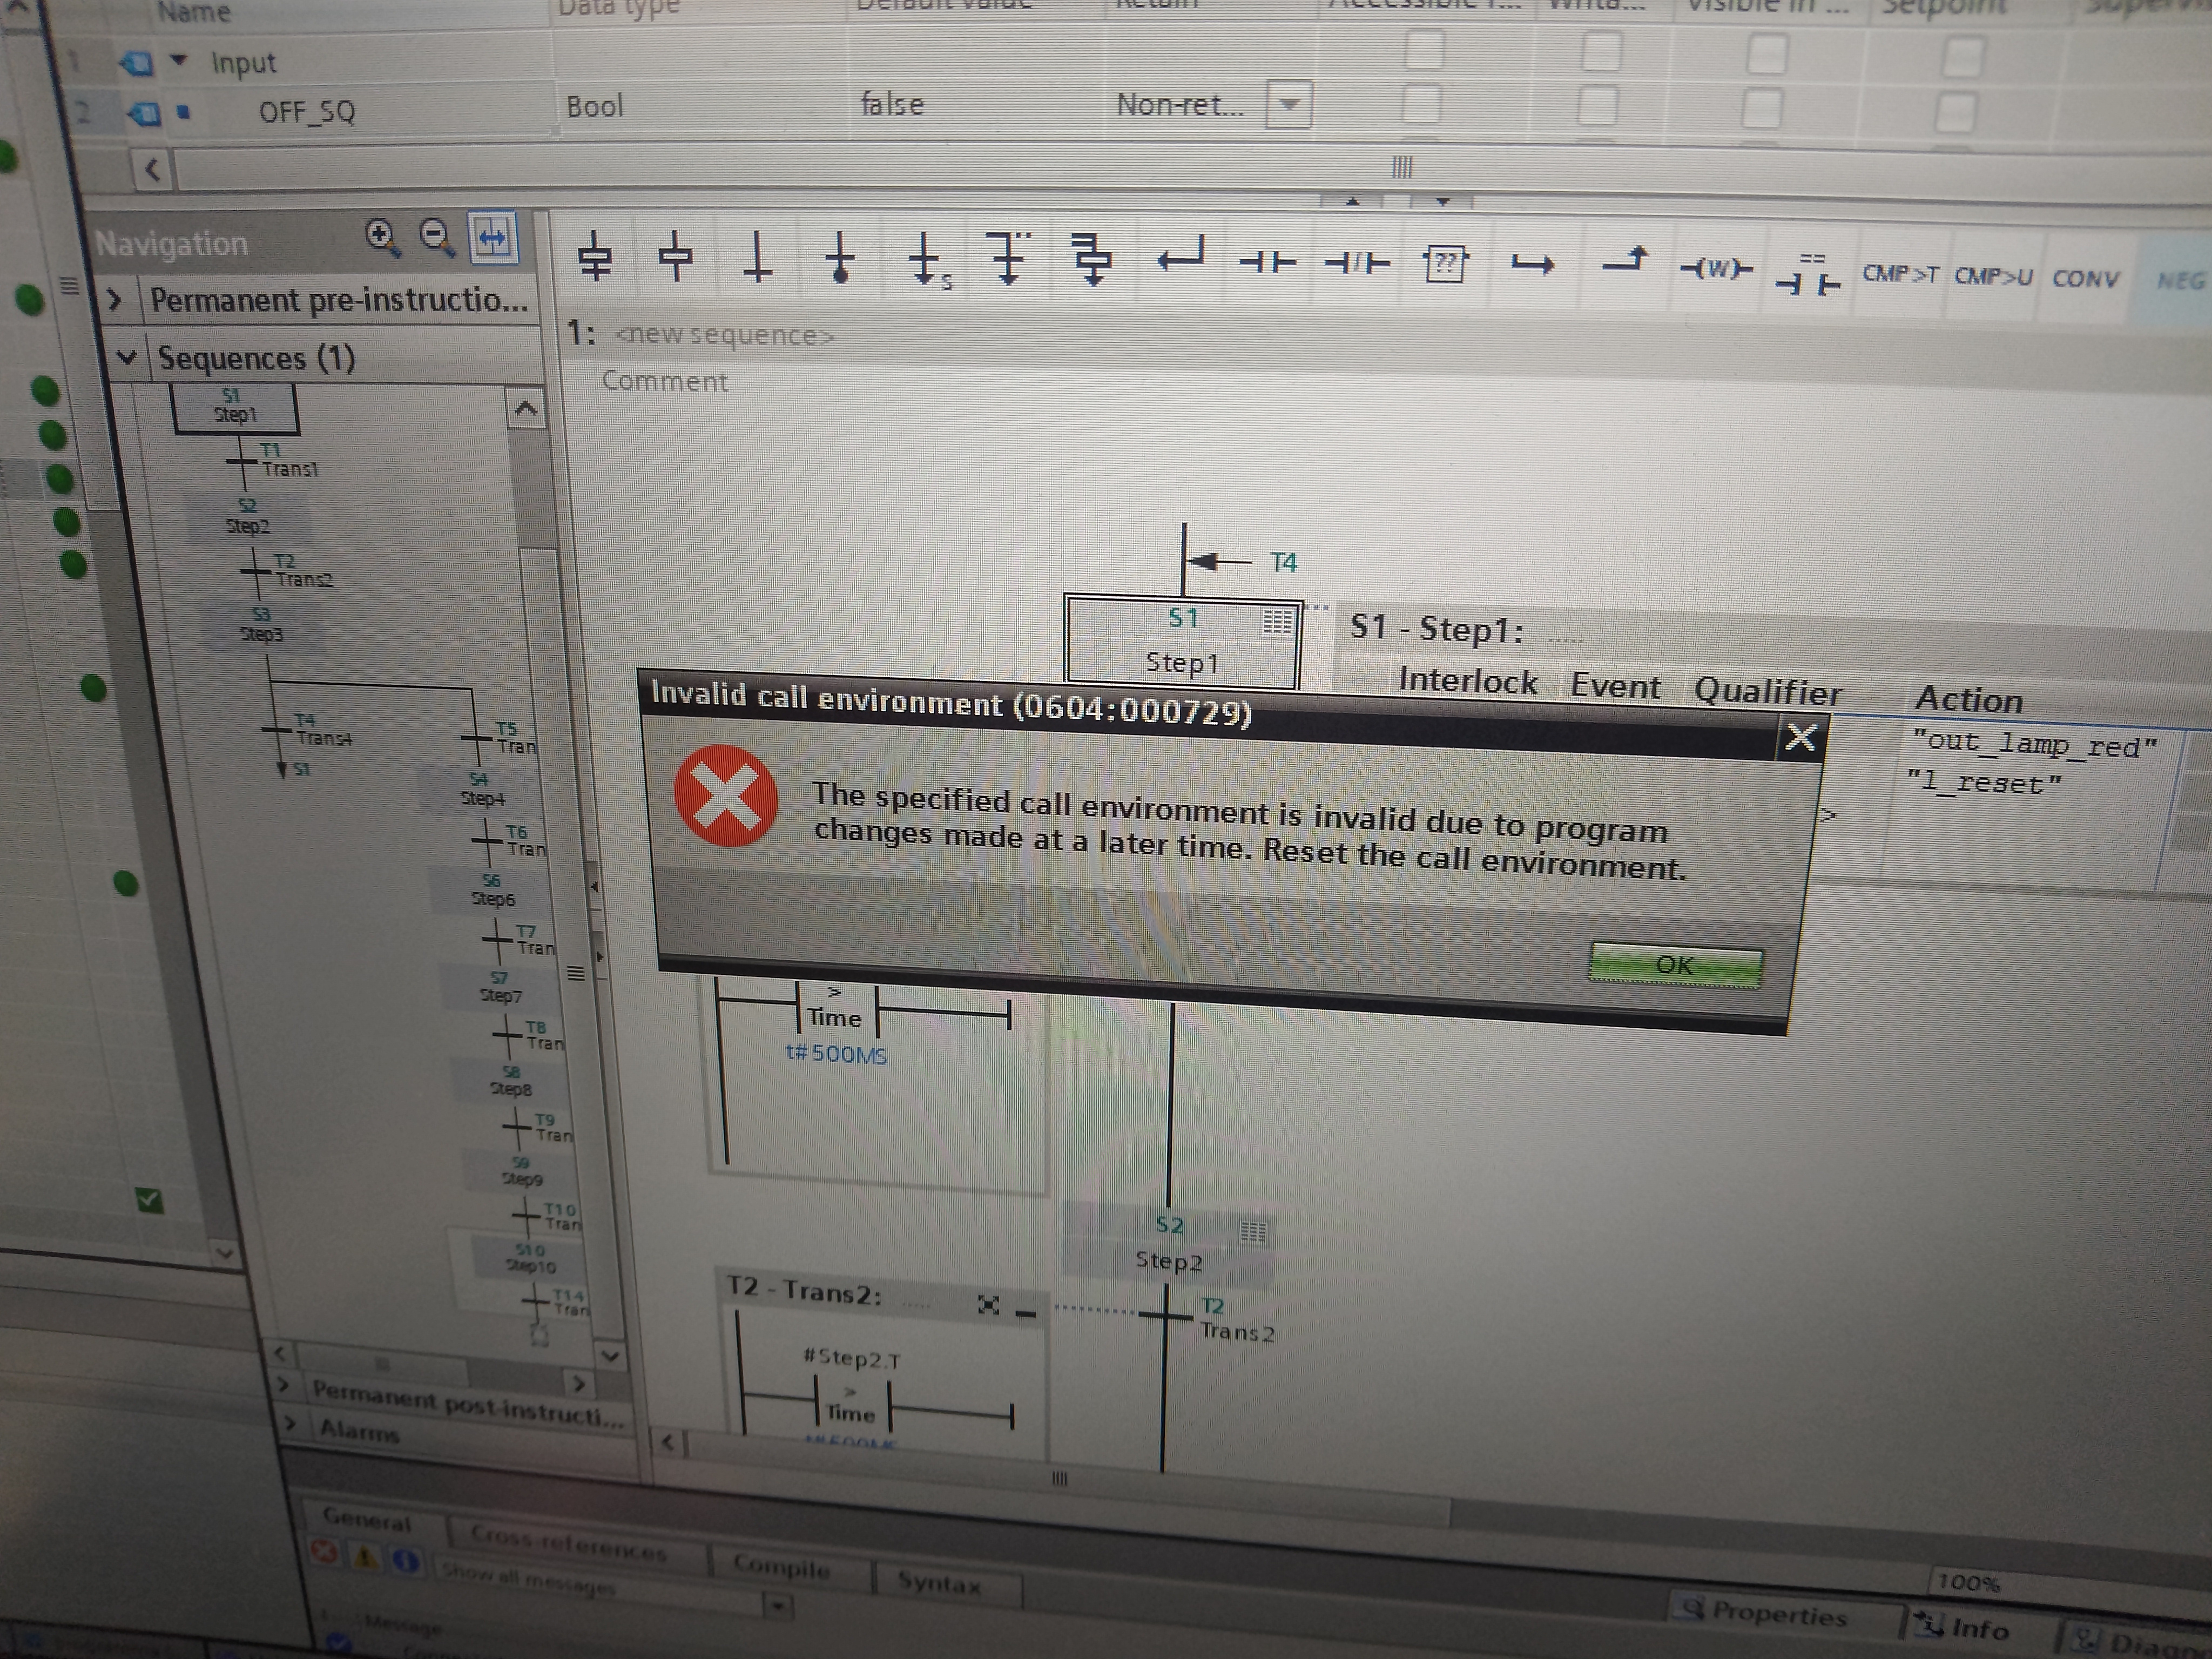Collapse the Input group in interface table
This screenshot has height=1659, width=2212.
(178, 60)
